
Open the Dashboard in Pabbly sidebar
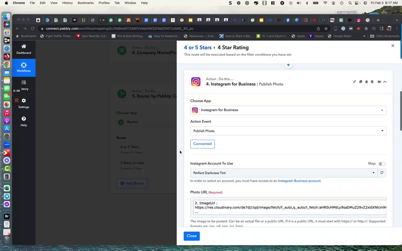[x=24, y=49]
